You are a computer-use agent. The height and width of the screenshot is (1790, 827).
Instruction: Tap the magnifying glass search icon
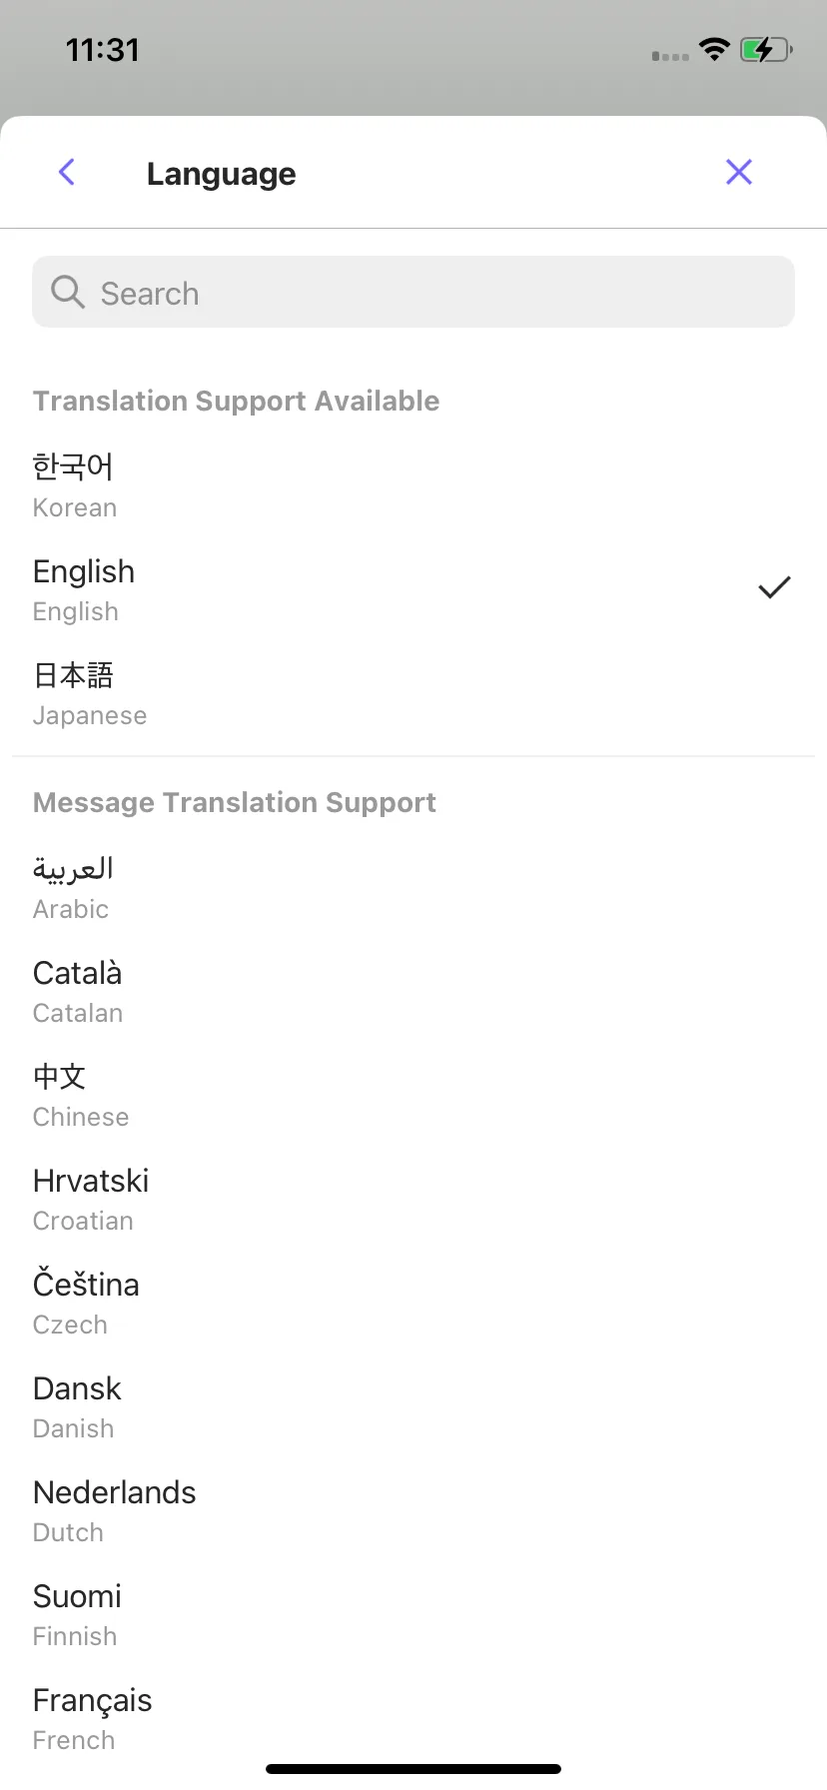68,293
